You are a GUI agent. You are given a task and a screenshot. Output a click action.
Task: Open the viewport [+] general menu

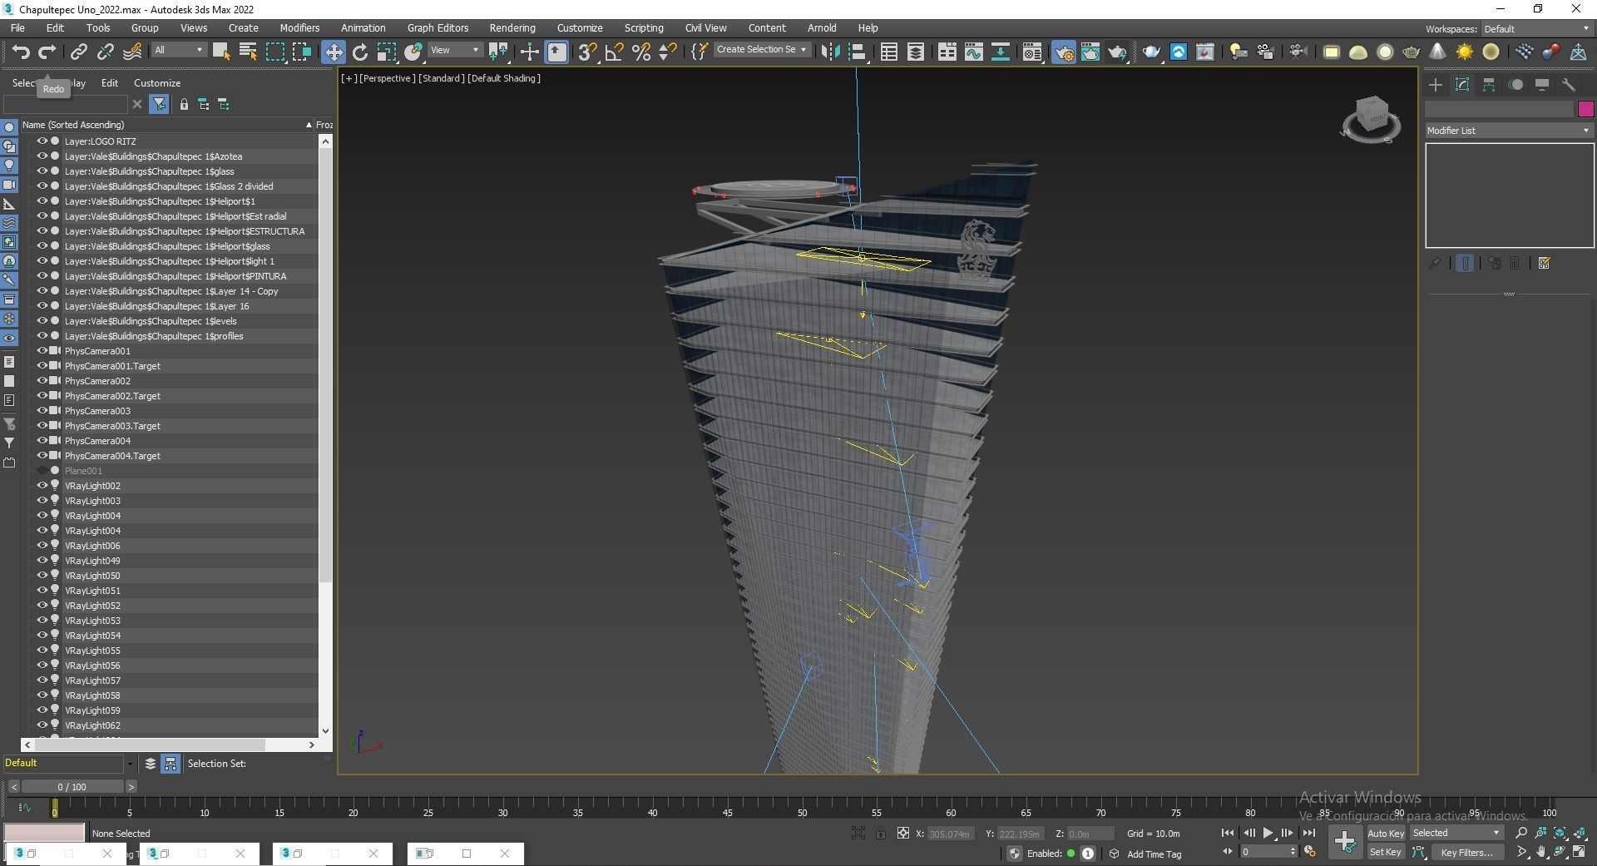coord(349,78)
